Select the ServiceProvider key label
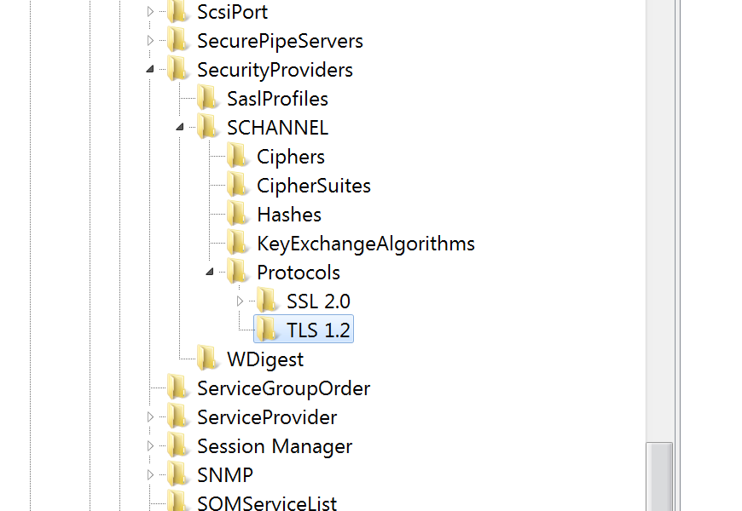742x511 pixels. point(266,417)
